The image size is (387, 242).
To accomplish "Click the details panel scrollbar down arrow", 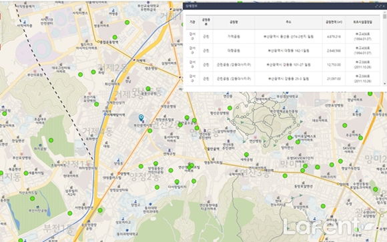I will click(384, 84).
